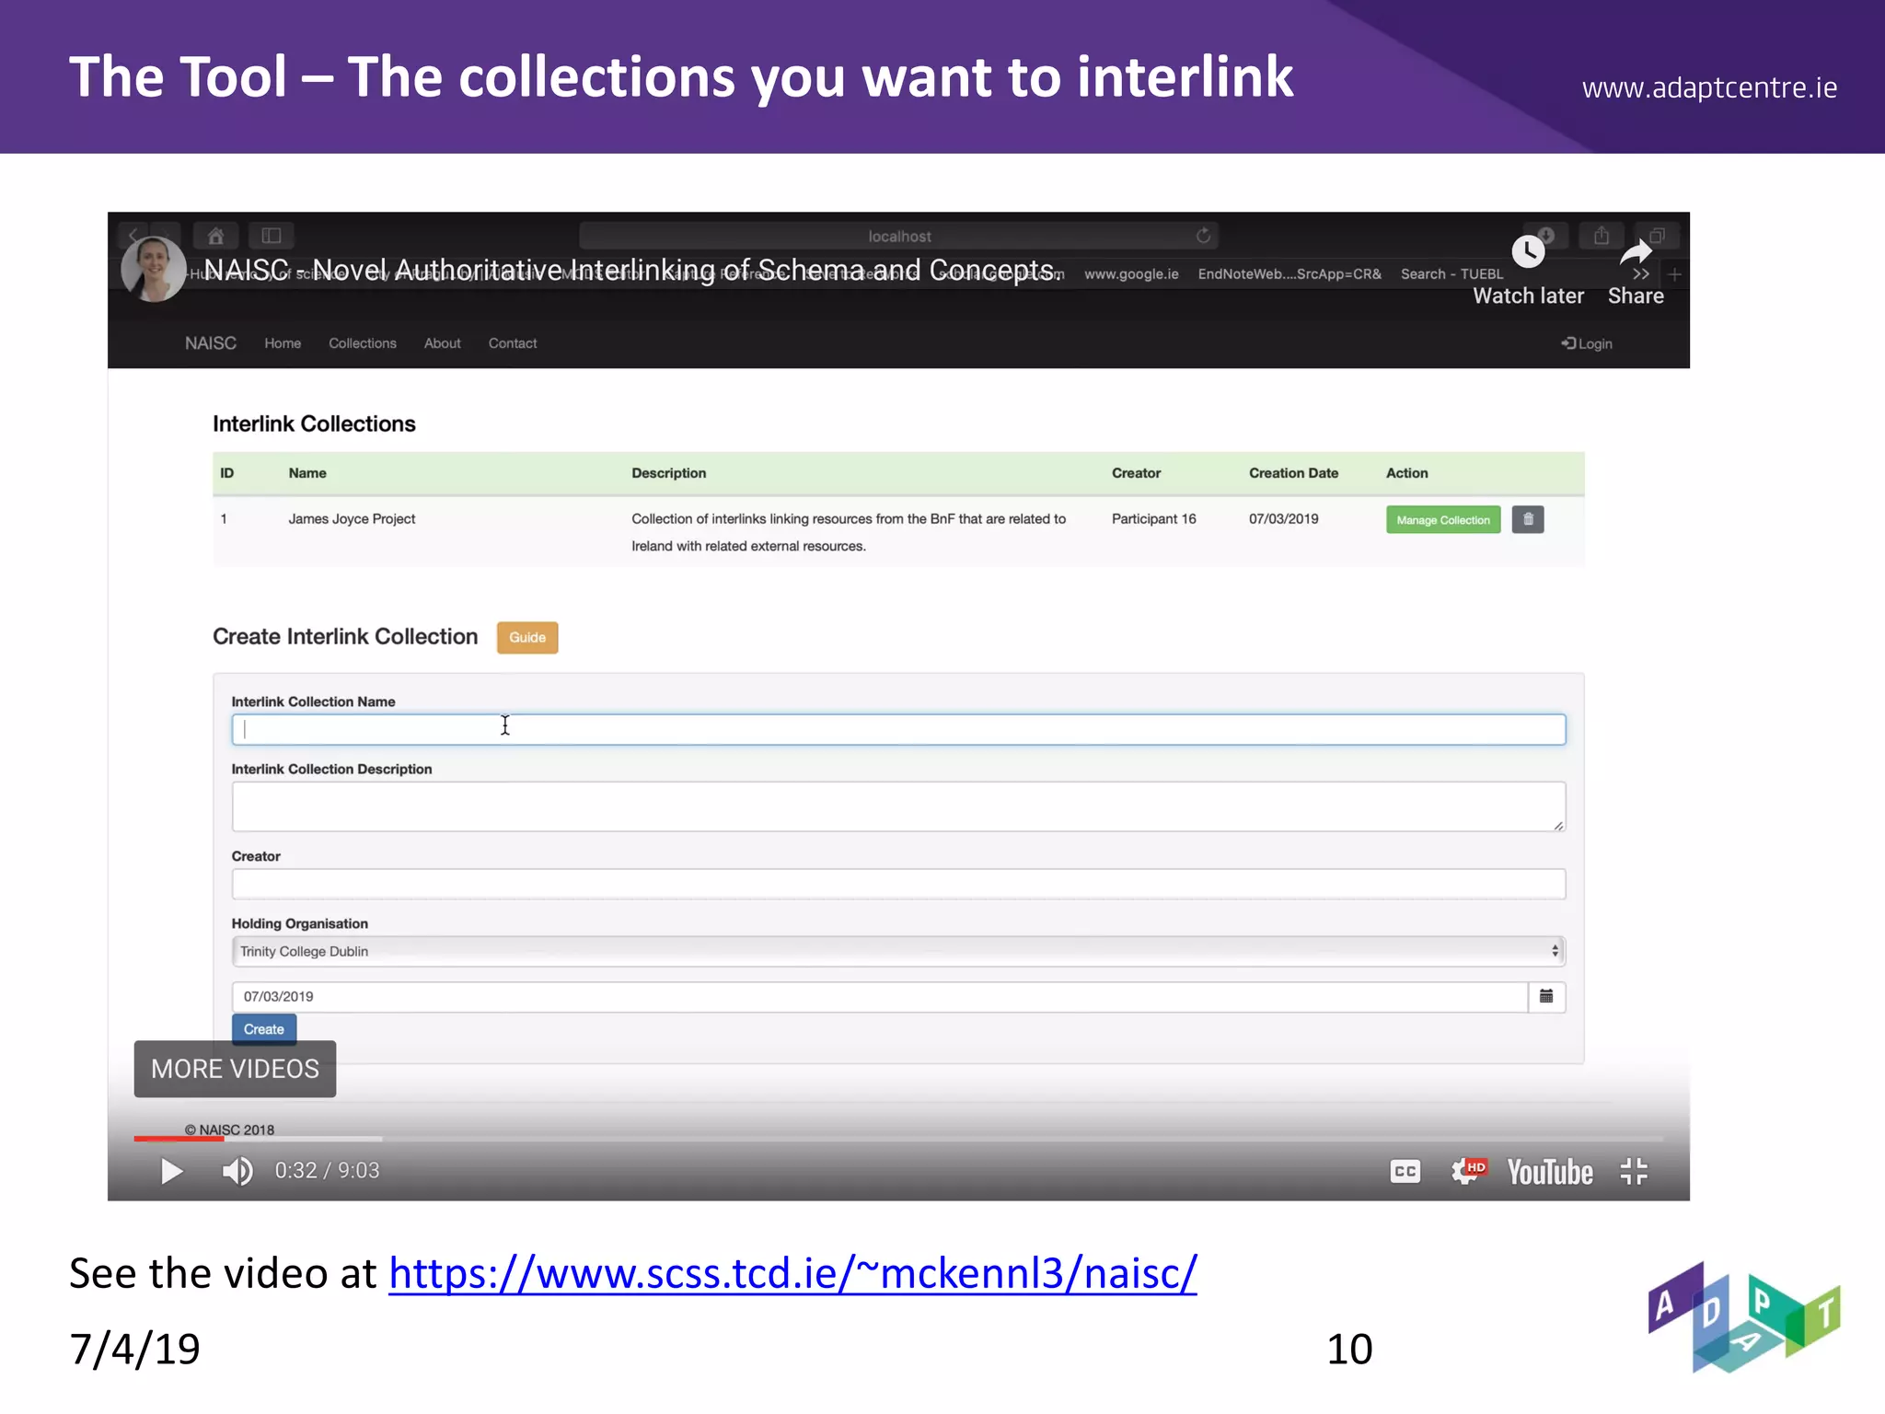Click the James Joyce Project description text
1885x1414 pixels.
(849, 532)
